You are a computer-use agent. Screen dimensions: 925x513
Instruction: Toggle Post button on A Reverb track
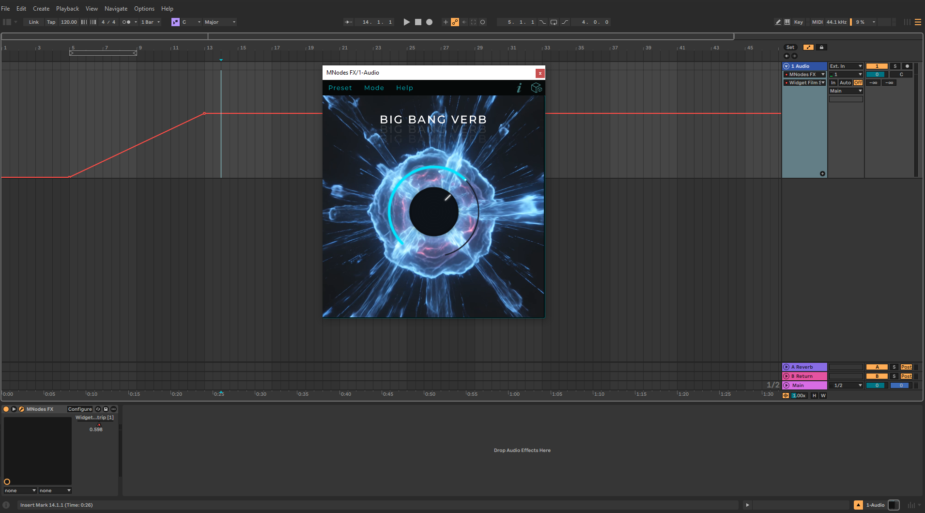coord(906,367)
